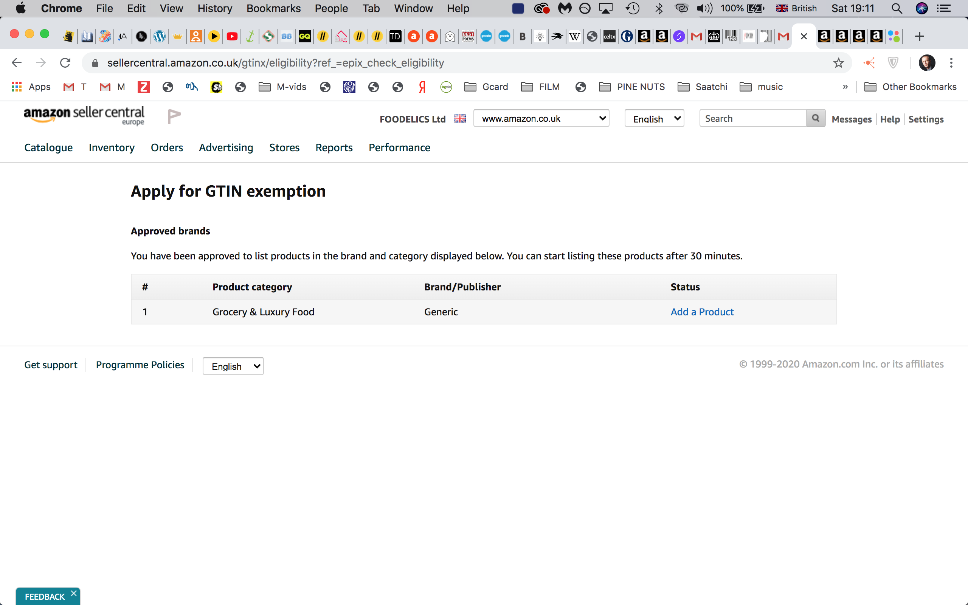
Task: Switch to the GQ tab
Action: point(305,36)
